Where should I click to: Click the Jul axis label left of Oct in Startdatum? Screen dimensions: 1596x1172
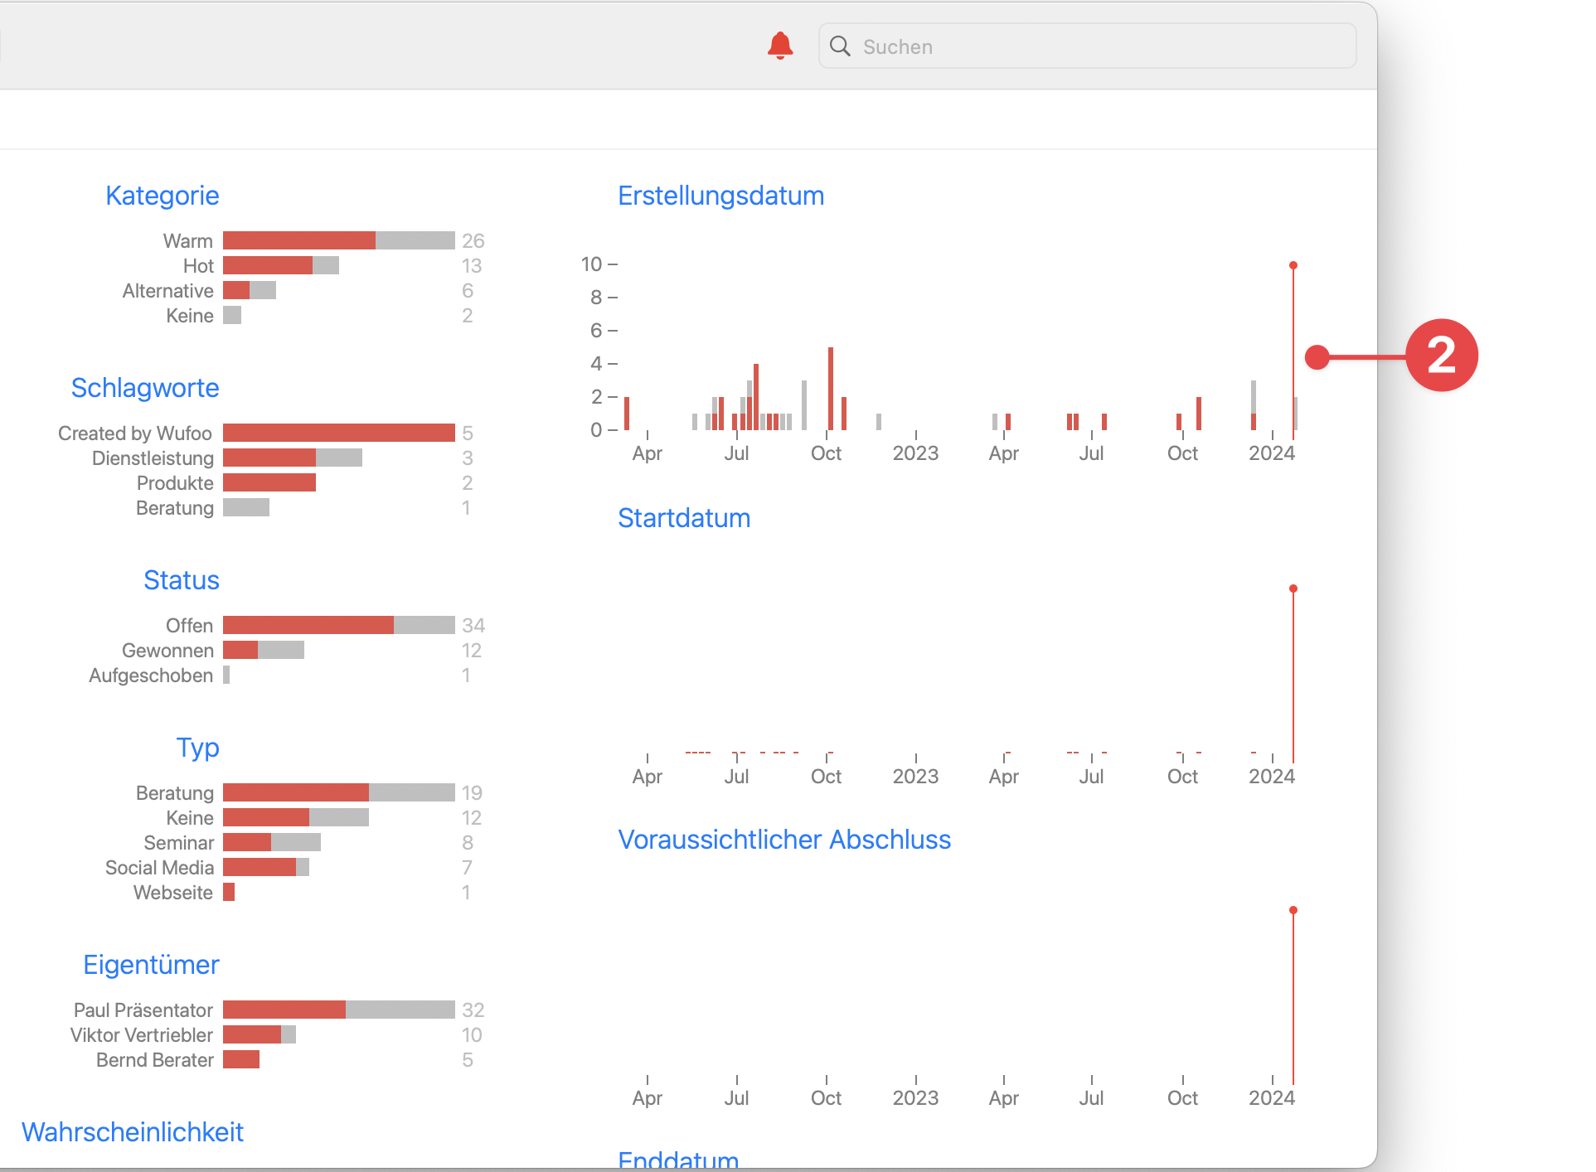click(x=736, y=777)
